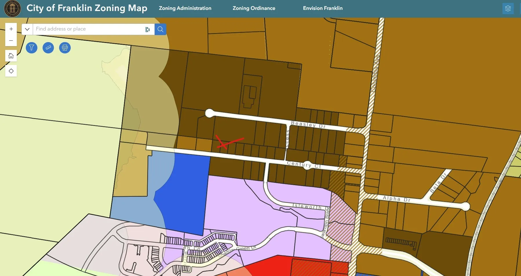The image size is (521, 276).
Task: Click the magnifier search button
Action: click(160, 29)
